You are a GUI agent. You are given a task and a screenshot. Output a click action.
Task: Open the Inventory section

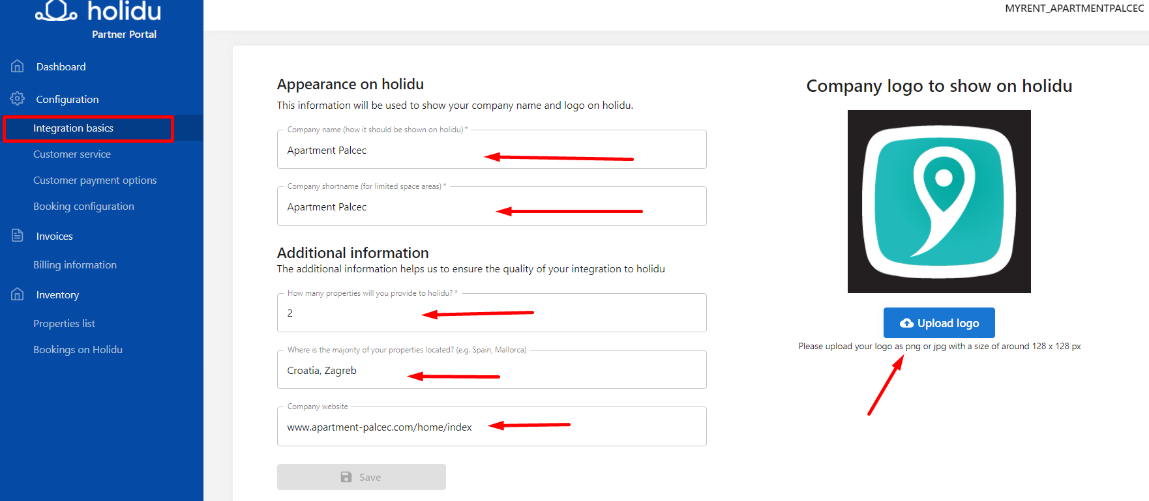point(57,294)
